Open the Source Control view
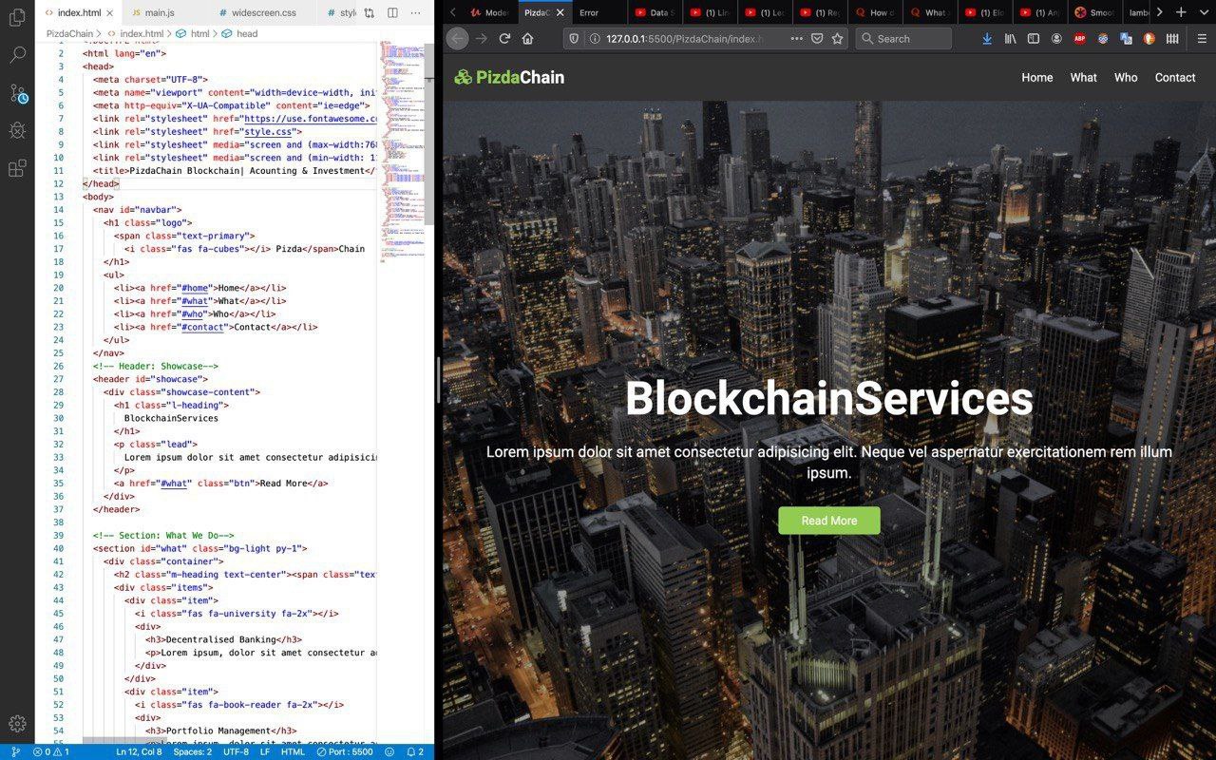 coord(17,92)
